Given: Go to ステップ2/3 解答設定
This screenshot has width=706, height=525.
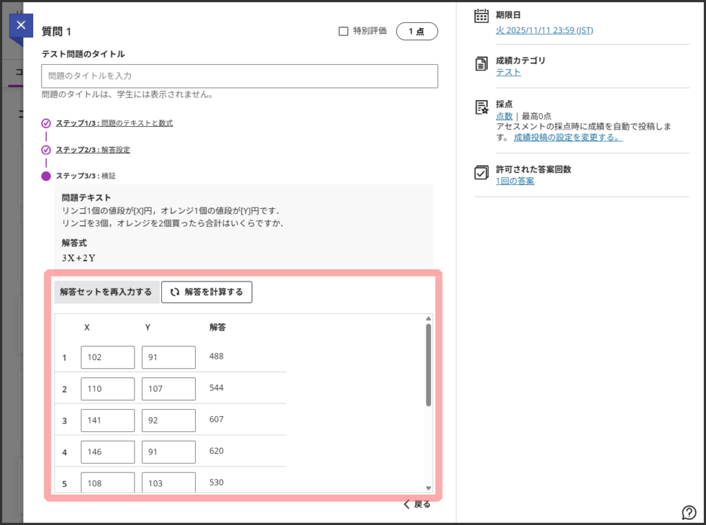Looking at the screenshot, I should [93, 150].
